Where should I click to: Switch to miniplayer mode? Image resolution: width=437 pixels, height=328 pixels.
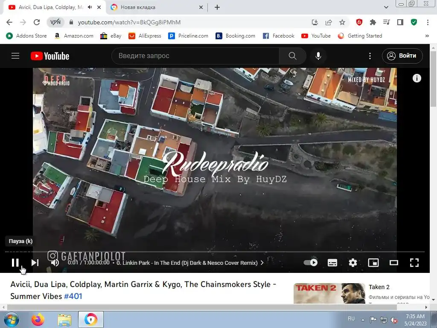[373, 263]
